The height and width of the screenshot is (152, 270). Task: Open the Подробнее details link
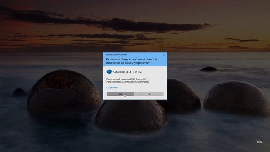112,87
